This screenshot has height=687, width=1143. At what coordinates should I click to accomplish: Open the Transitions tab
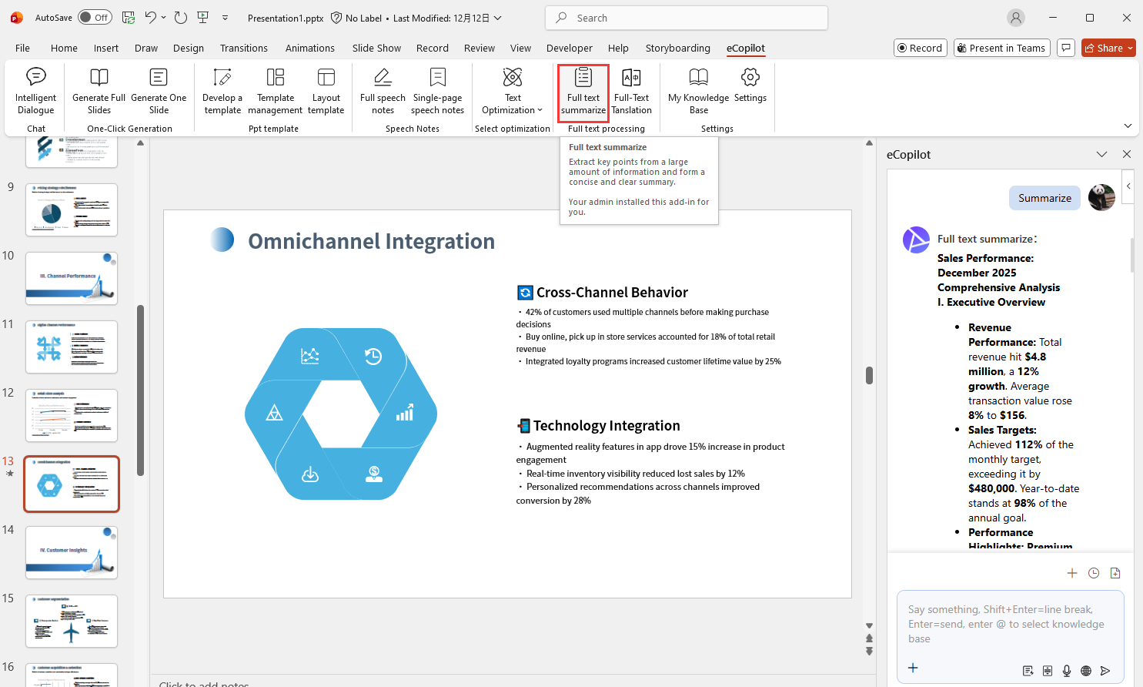tap(244, 48)
